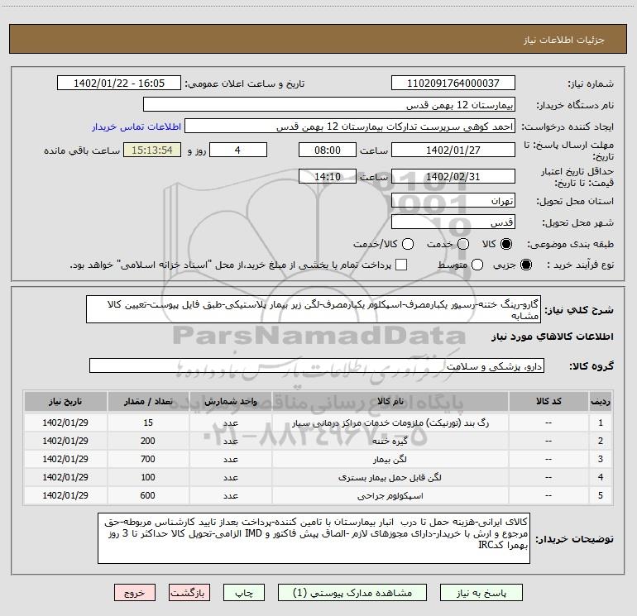Click the need number field 1102091764000037
The height and width of the screenshot is (616, 637).
coord(453,83)
